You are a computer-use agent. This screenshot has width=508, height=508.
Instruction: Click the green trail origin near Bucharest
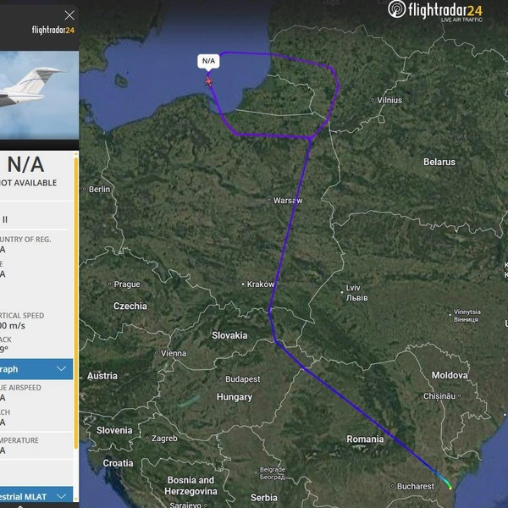pyautogui.click(x=450, y=487)
